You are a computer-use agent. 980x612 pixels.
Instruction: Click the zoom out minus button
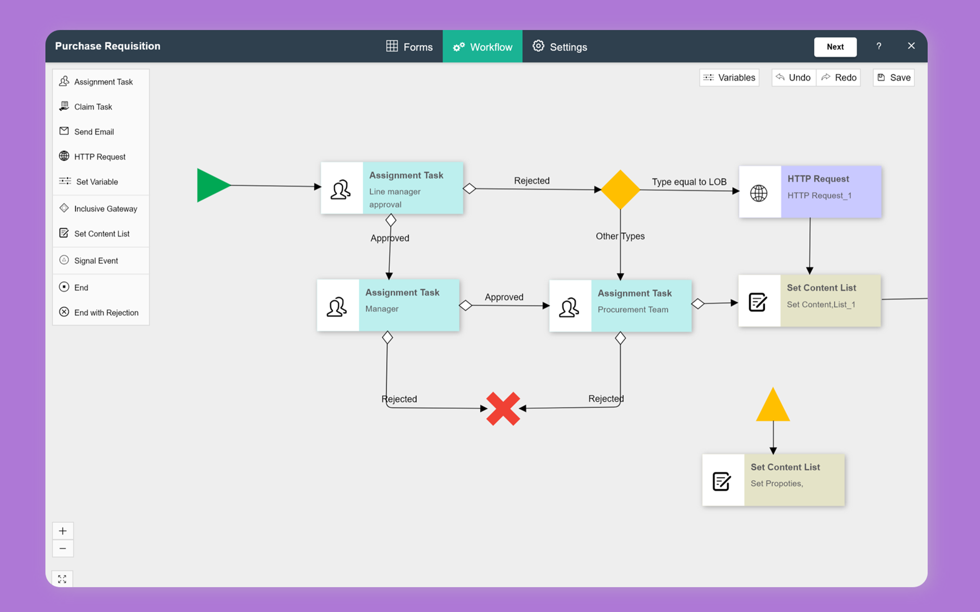(63, 549)
